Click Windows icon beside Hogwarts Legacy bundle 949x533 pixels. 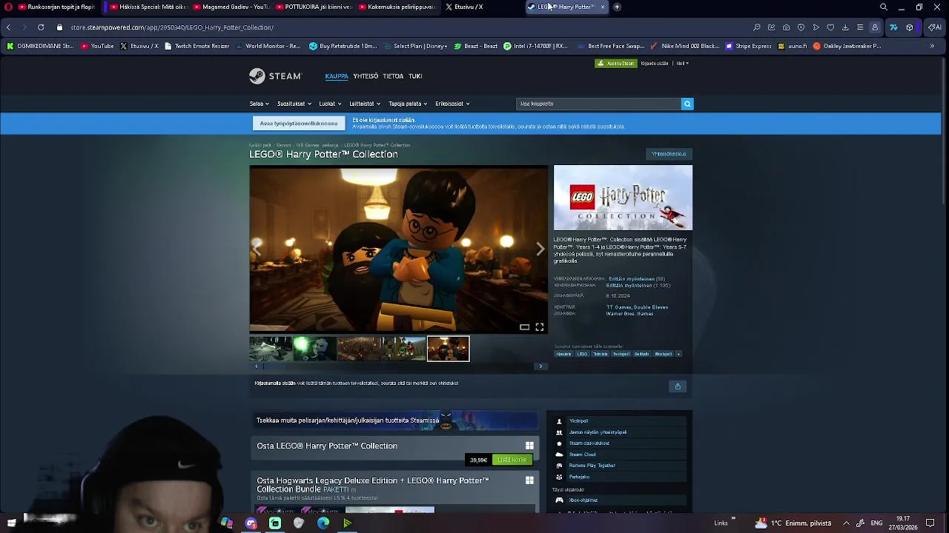(x=529, y=480)
